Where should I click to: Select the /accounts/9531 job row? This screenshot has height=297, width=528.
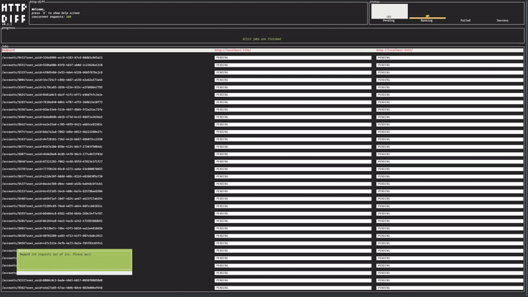coord(262,65)
